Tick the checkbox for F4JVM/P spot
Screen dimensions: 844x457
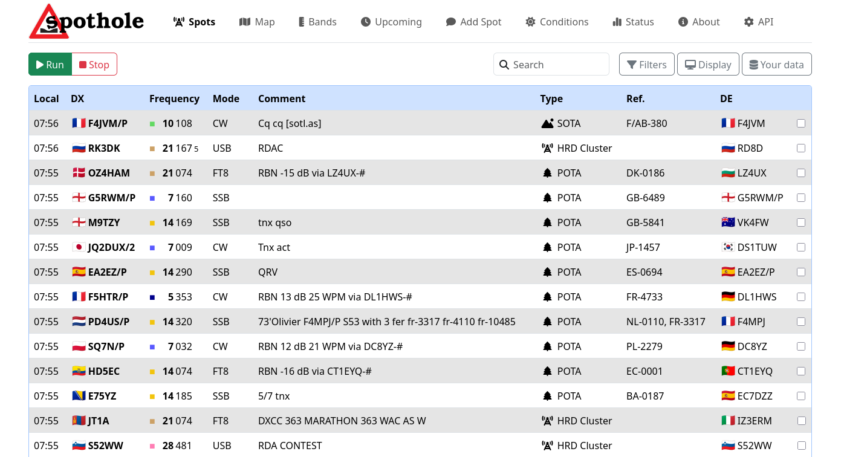coord(801,123)
